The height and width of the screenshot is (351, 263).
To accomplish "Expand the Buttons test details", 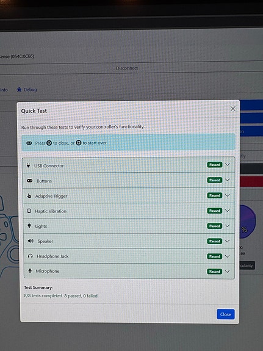I will (x=228, y=179).
